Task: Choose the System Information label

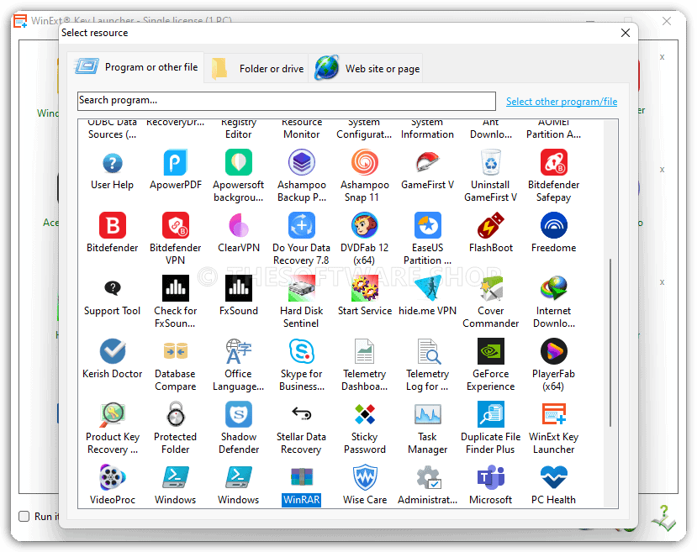Action: click(428, 129)
